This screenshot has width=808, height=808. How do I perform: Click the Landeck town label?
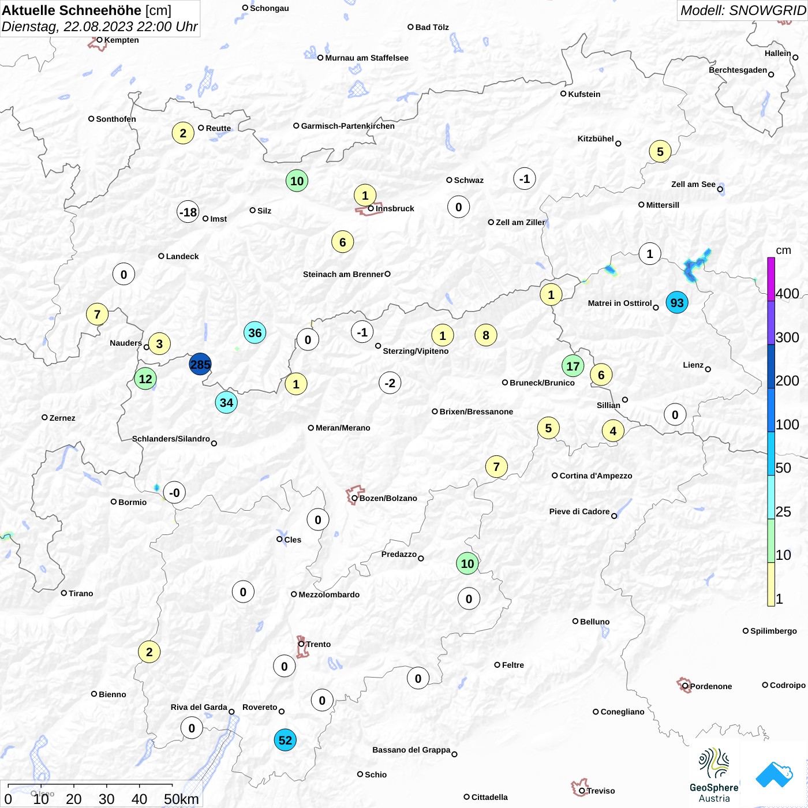(x=182, y=256)
